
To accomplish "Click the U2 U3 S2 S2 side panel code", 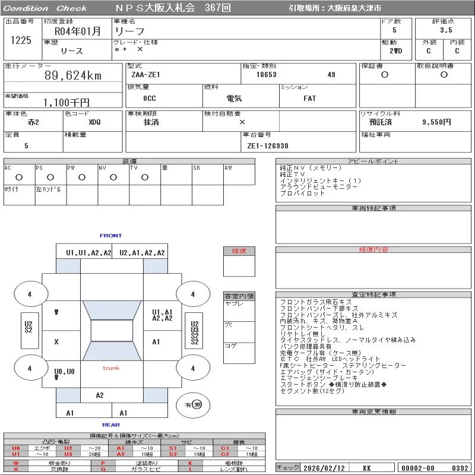I will (x=194, y=334).
